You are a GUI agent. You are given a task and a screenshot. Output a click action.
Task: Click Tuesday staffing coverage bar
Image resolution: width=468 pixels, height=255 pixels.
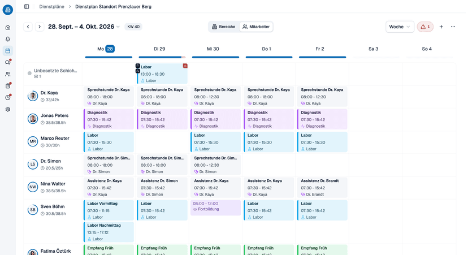click(x=162, y=57)
